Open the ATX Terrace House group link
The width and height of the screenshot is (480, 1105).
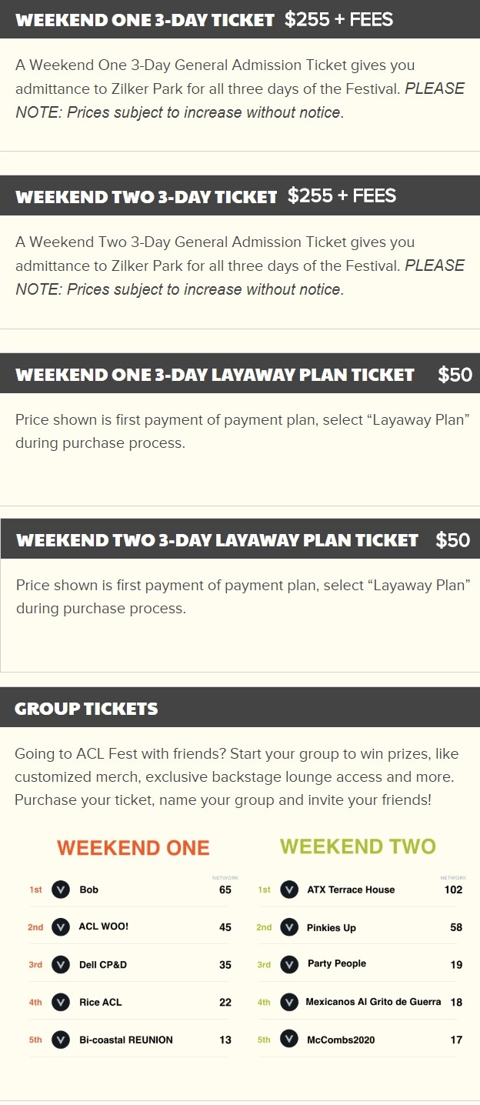click(351, 890)
